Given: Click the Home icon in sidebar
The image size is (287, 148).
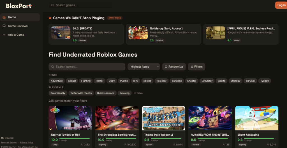Looking at the screenshot, I should (x=4, y=17).
